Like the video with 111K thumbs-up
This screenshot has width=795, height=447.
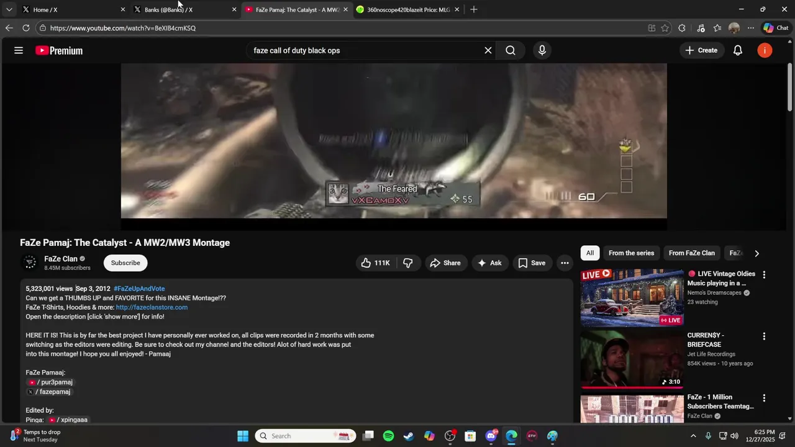375,263
